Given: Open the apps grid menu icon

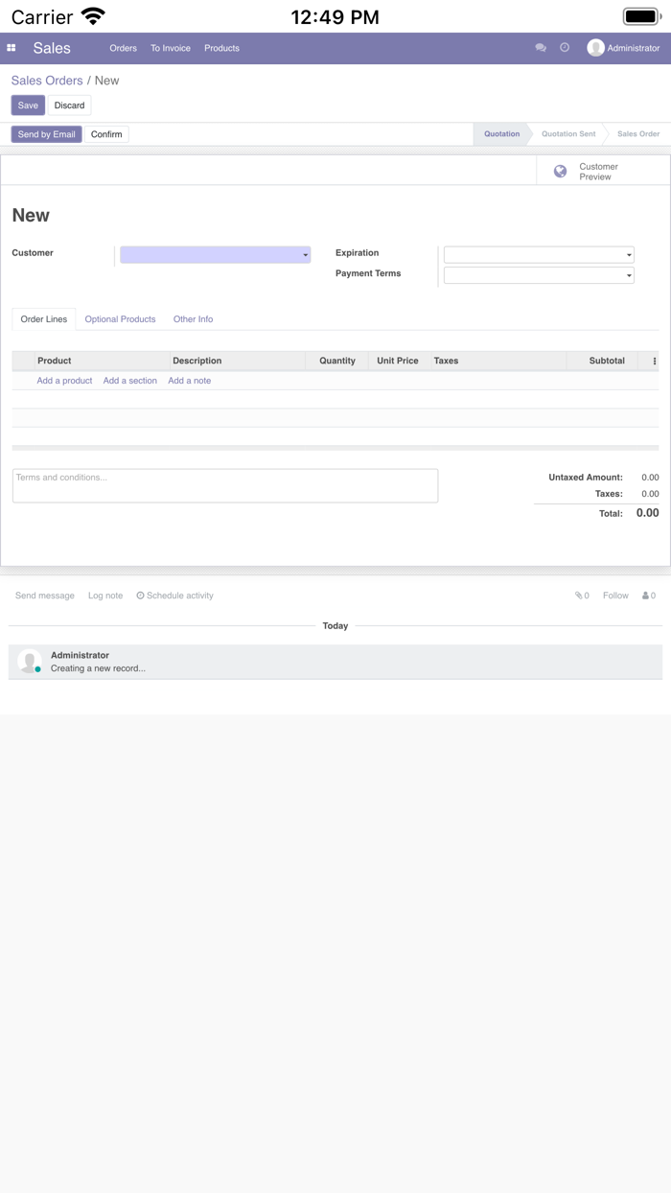Looking at the screenshot, I should [x=12, y=48].
